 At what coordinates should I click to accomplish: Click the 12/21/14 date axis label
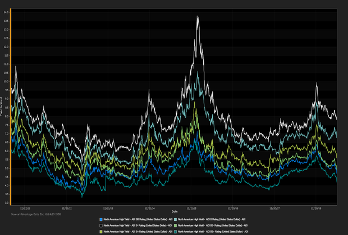150,209
